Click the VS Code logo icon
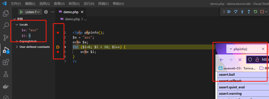This screenshot has width=269, height=99. (x=5, y=4)
